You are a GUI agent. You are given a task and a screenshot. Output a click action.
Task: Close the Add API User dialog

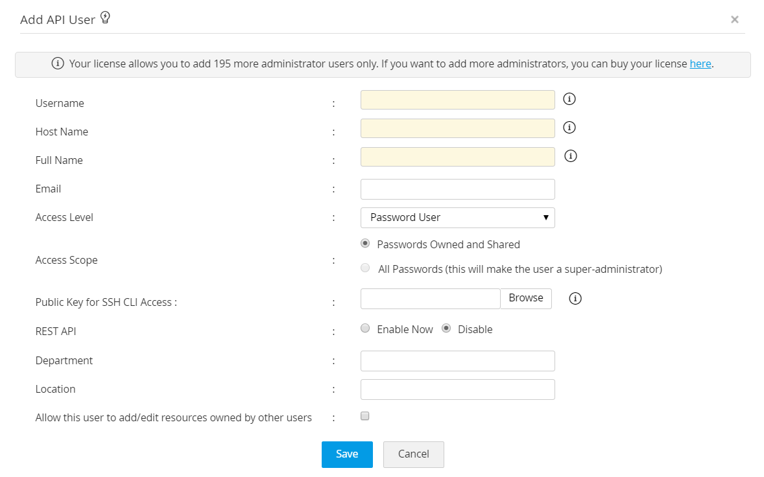pos(735,19)
